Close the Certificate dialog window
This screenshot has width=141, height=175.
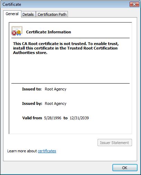pos(134,4)
